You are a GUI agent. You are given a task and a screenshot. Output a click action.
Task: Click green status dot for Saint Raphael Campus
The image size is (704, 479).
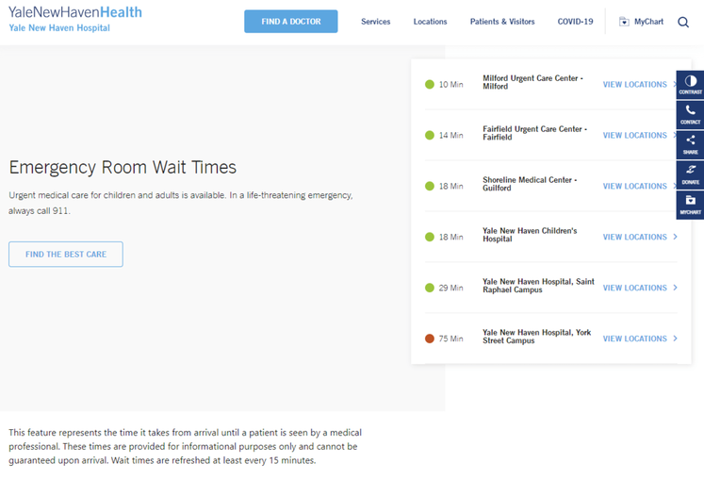point(430,288)
